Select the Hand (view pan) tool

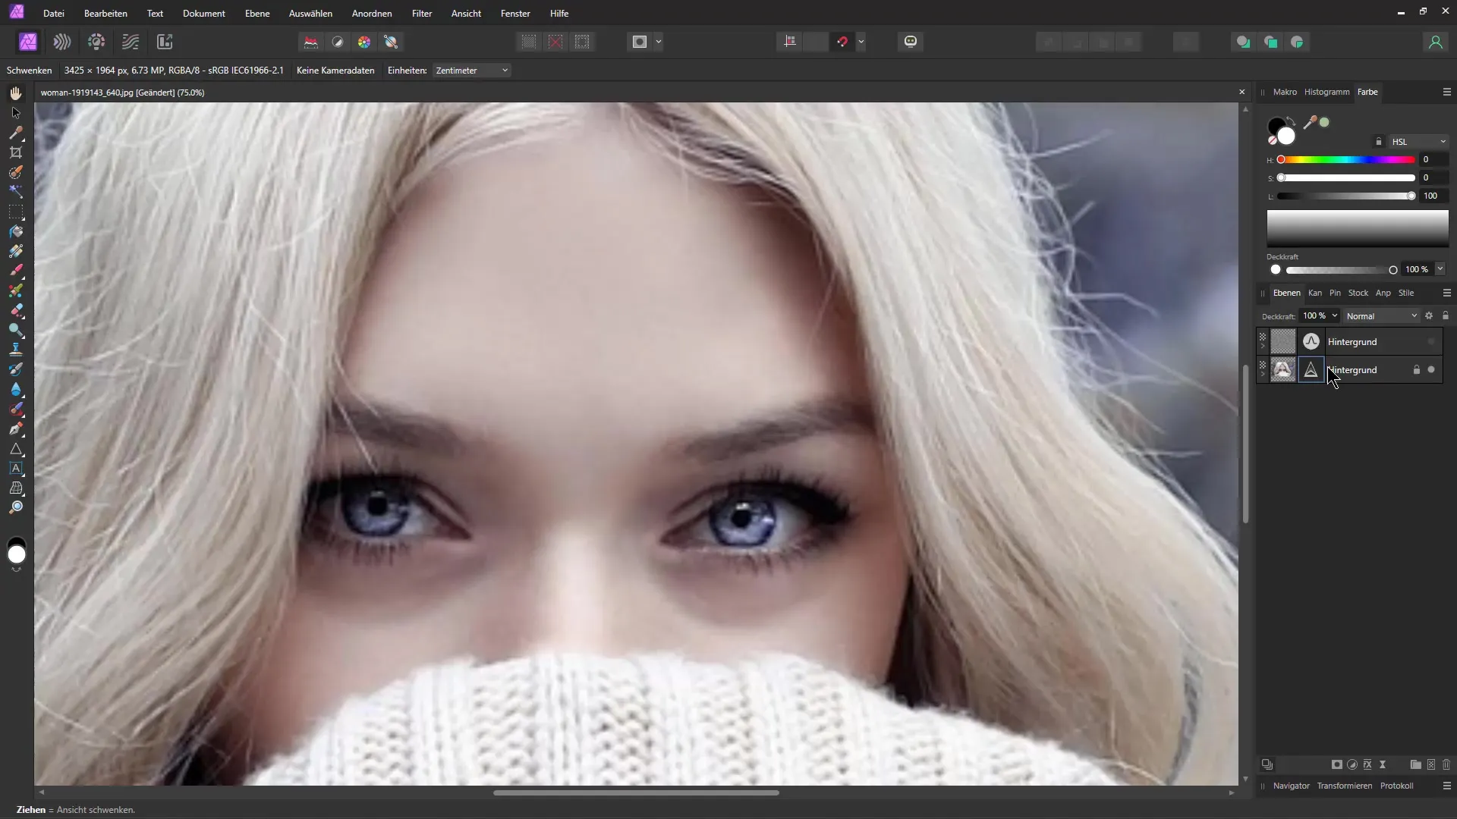tap(16, 93)
